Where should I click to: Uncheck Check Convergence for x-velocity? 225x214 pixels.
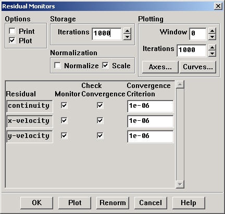tap(100, 120)
